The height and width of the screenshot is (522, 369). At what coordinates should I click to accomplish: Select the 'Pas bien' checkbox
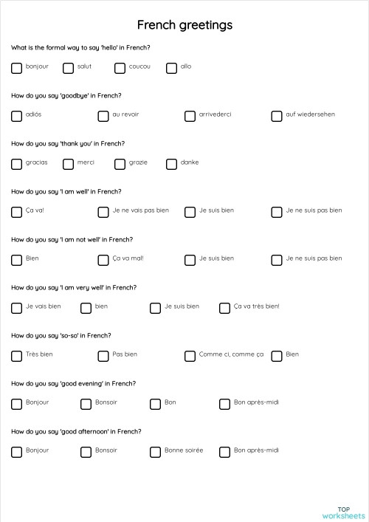tap(103, 356)
